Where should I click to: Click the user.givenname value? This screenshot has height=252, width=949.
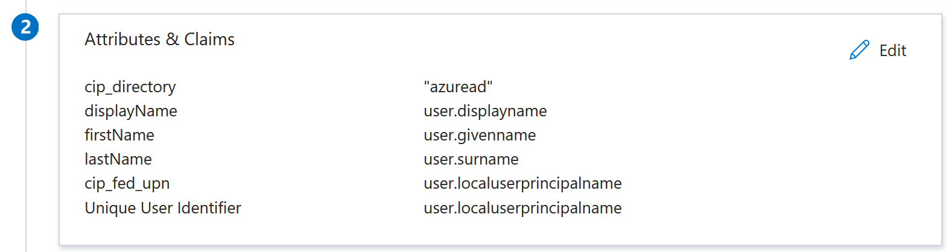[x=480, y=135]
